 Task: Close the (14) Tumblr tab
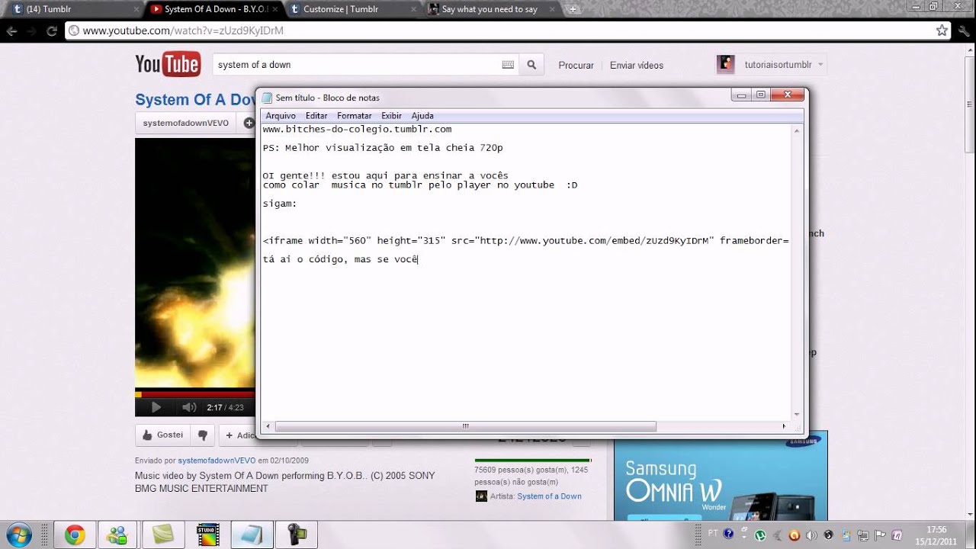tap(136, 9)
